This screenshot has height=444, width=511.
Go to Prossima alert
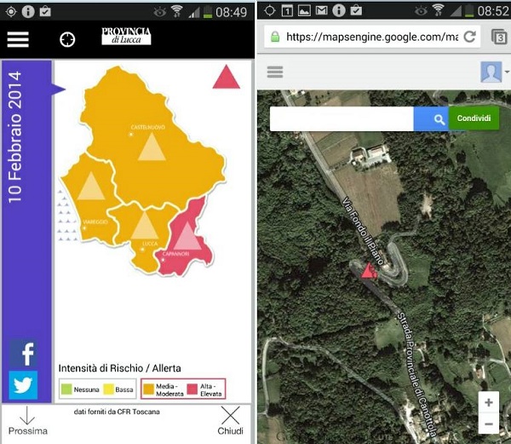[x=27, y=421]
